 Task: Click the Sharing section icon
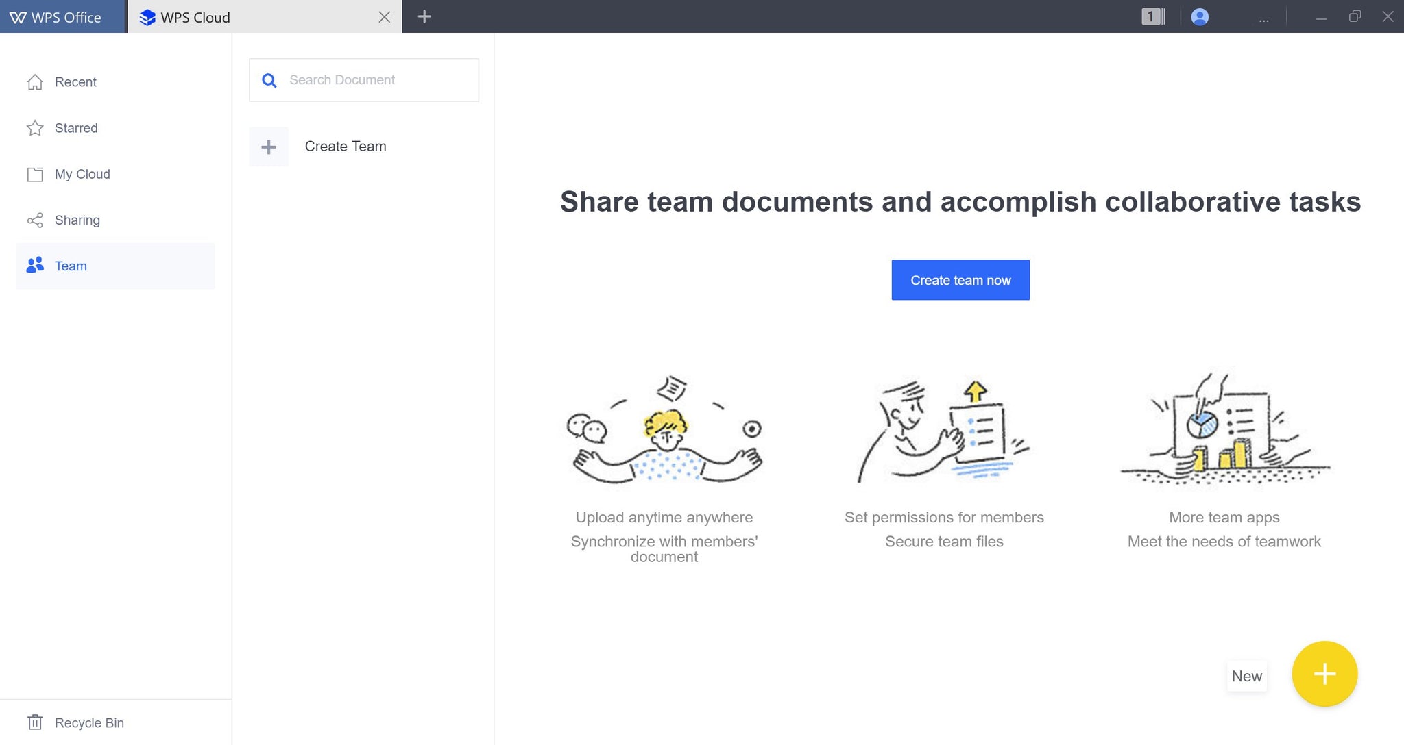pyautogui.click(x=34, y=220)
